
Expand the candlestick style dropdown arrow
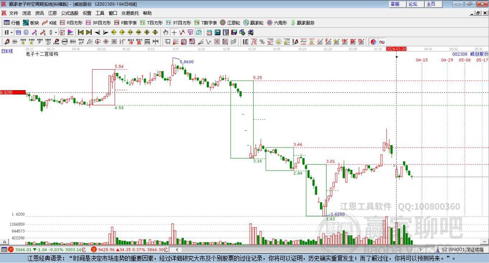coord(56,32)
